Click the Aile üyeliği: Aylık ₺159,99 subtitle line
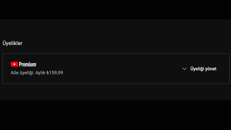This screenshot has width=231, height=130. (x=37, y=73)
